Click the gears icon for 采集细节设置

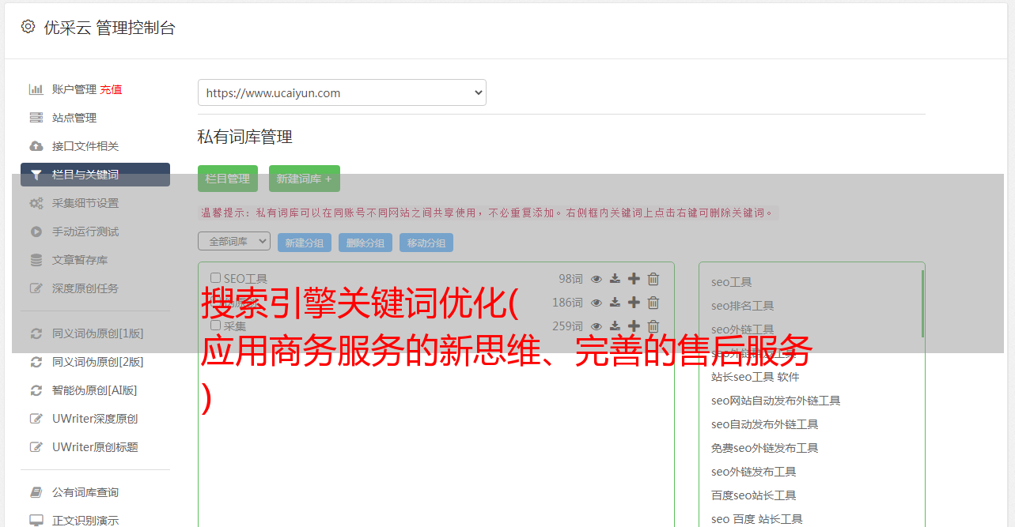pos(36,203)
